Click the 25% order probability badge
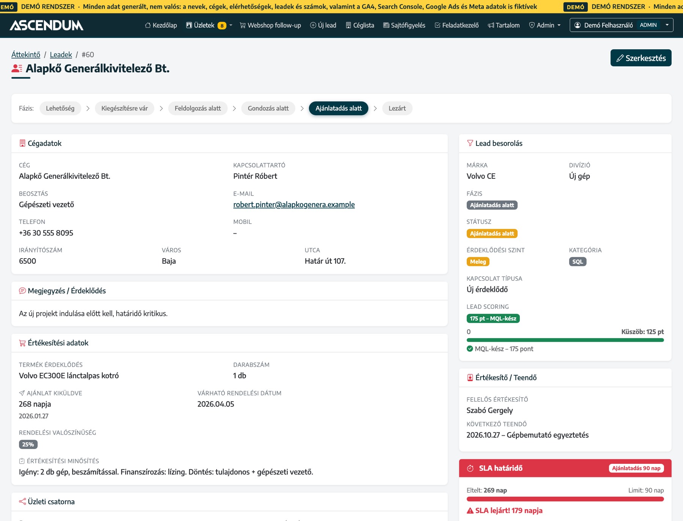The image size is (683, 521). [28, 444]
